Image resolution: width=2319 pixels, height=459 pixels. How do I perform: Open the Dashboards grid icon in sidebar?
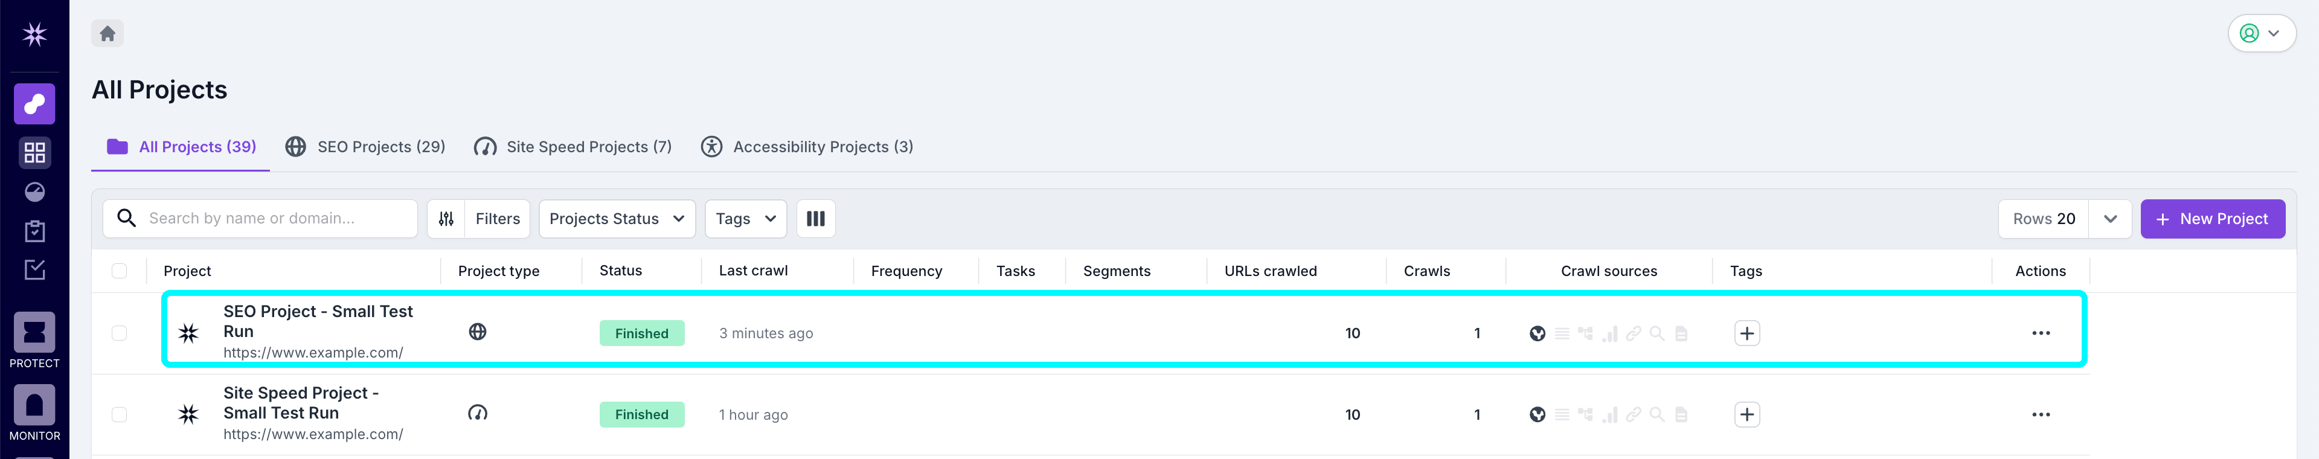[34, 153]
